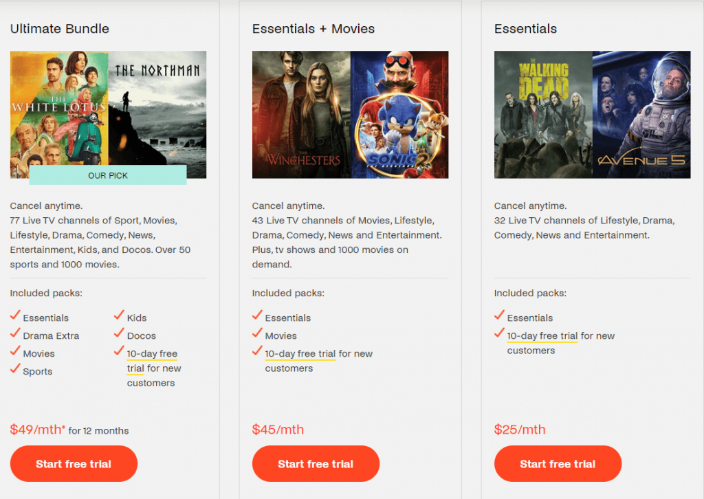
Task: Click the Movies label in Ultimate Bundle packs
Action: (39, 353)
